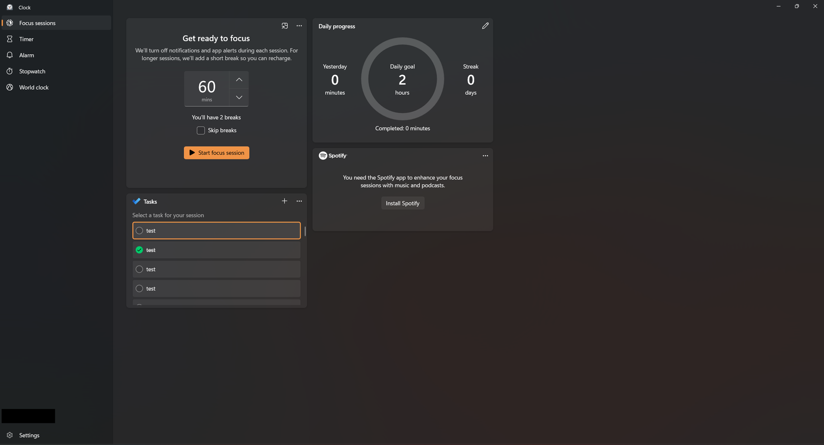Click the Install Spotify button
The height and width of the screenshot is (445, 824).
(403, 203)
